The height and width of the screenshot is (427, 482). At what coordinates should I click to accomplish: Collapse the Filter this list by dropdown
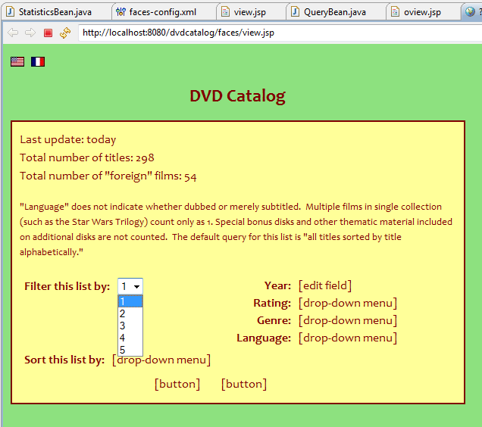130,286
